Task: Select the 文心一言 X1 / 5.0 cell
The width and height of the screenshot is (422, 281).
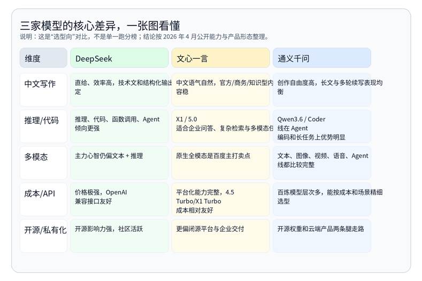Action: pos(220,126)
